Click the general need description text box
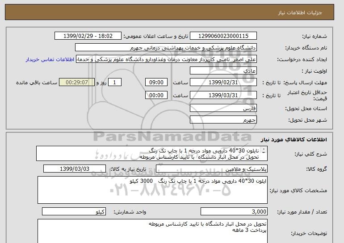Viewport: 344px width, 243px height. pos(152,153)
